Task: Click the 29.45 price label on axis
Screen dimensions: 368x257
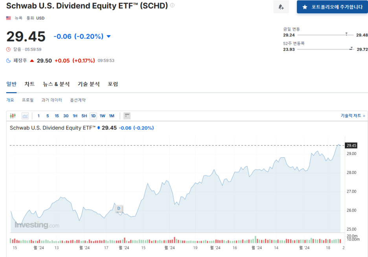Action: pyautogui.click(x=351, y=146)
